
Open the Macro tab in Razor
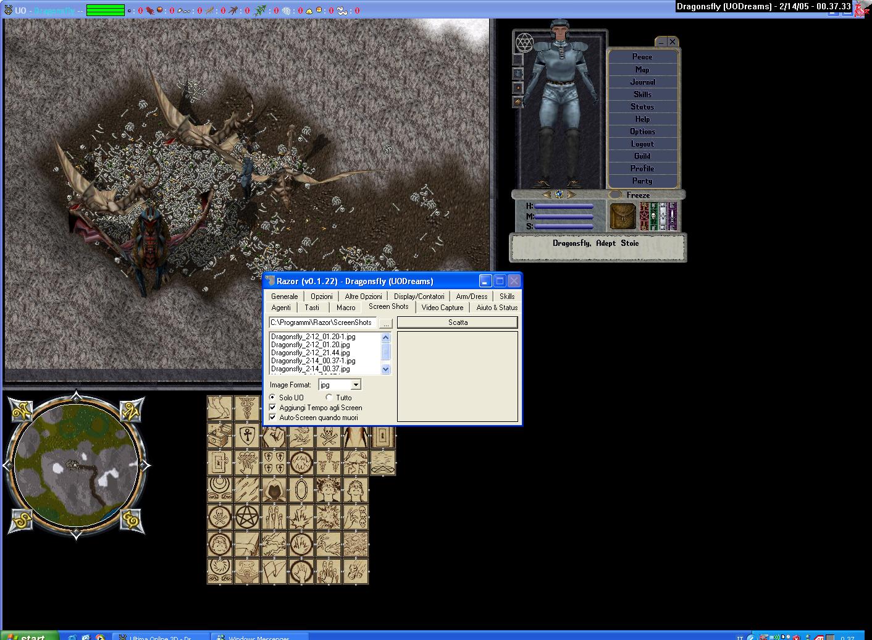pos(346,308)
